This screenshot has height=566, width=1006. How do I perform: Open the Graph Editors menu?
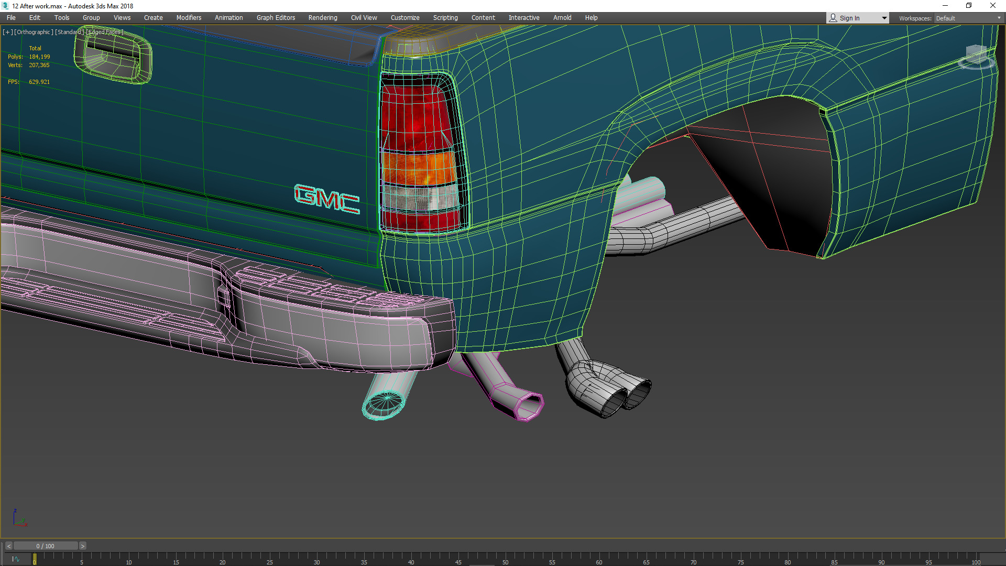coord(276,18)
